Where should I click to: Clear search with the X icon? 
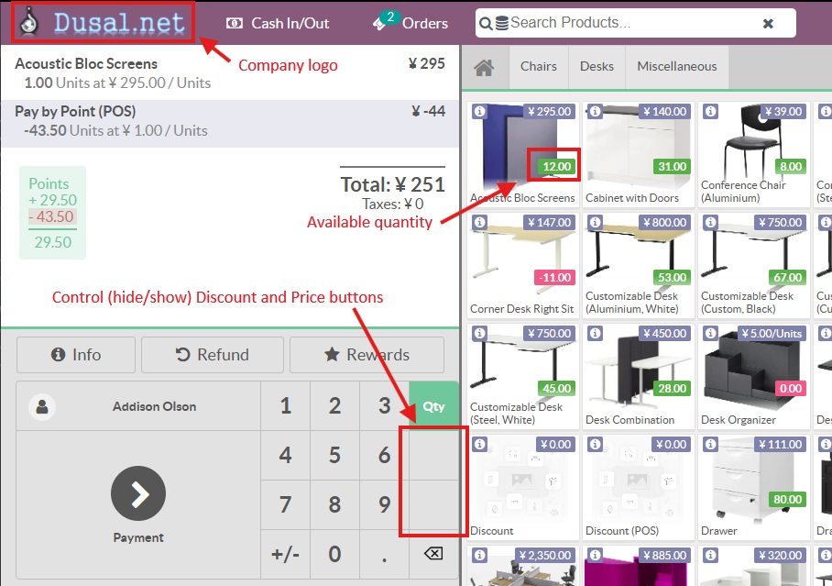(x=768, y=23)
